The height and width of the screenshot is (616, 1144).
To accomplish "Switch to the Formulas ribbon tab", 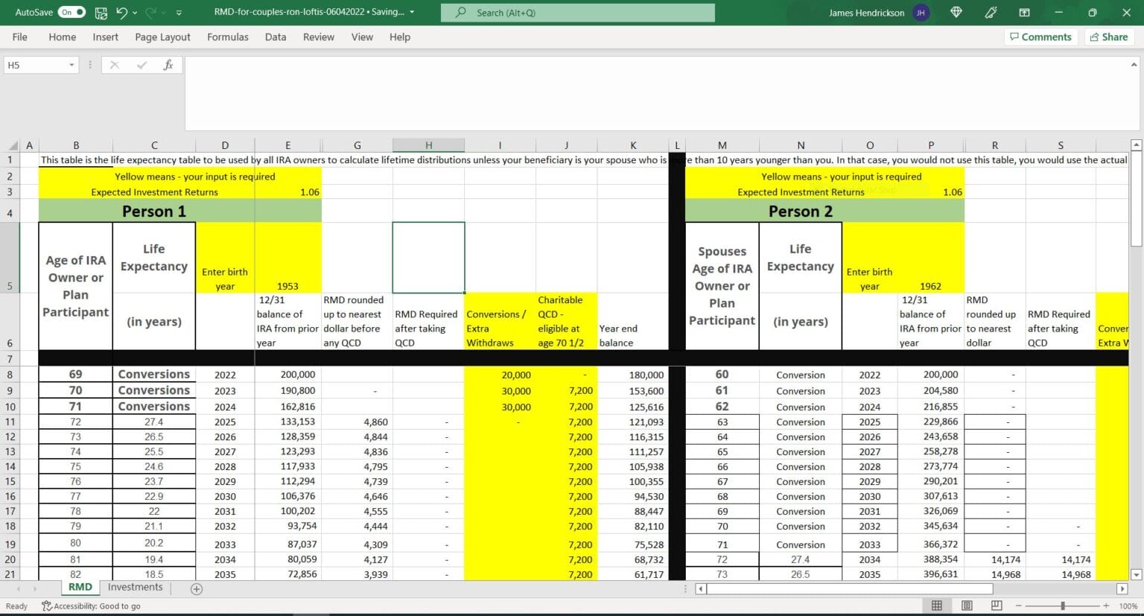I will 227,36.
